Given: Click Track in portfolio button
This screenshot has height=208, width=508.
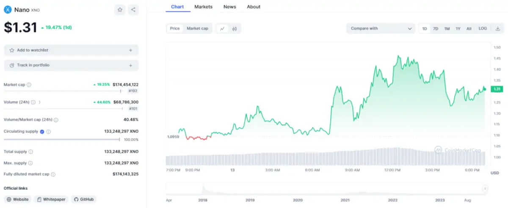Looking at the screenshot, I should pos(71,65).
